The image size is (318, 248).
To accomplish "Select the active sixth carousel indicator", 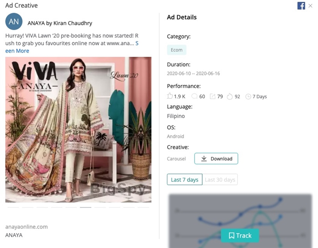I will click(86, 207).
